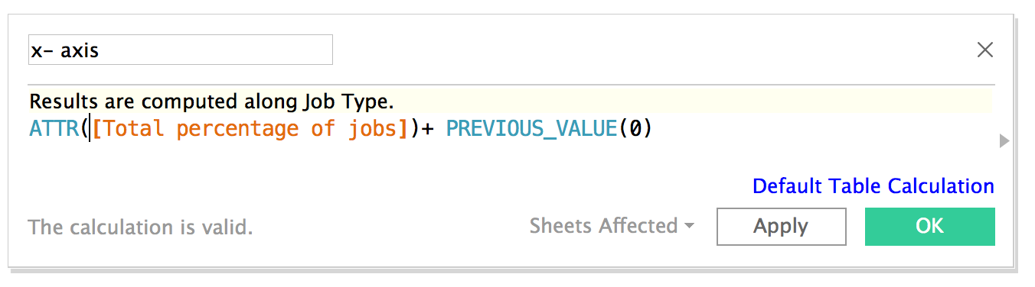Place cursor at the 0 argument
Viewport: 1035px width, 287px height.
click(634, 129)
